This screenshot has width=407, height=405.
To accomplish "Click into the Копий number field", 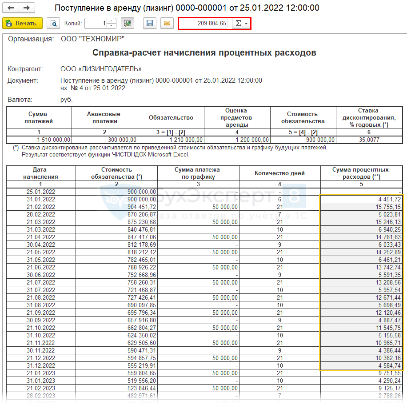I will tap(96, 23).
